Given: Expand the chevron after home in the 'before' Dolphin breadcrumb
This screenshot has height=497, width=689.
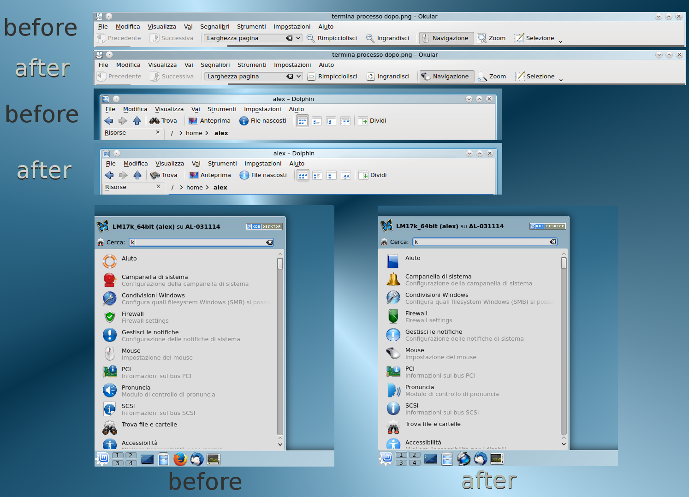Looking at the screenshot, I should (x=207, y=133).
